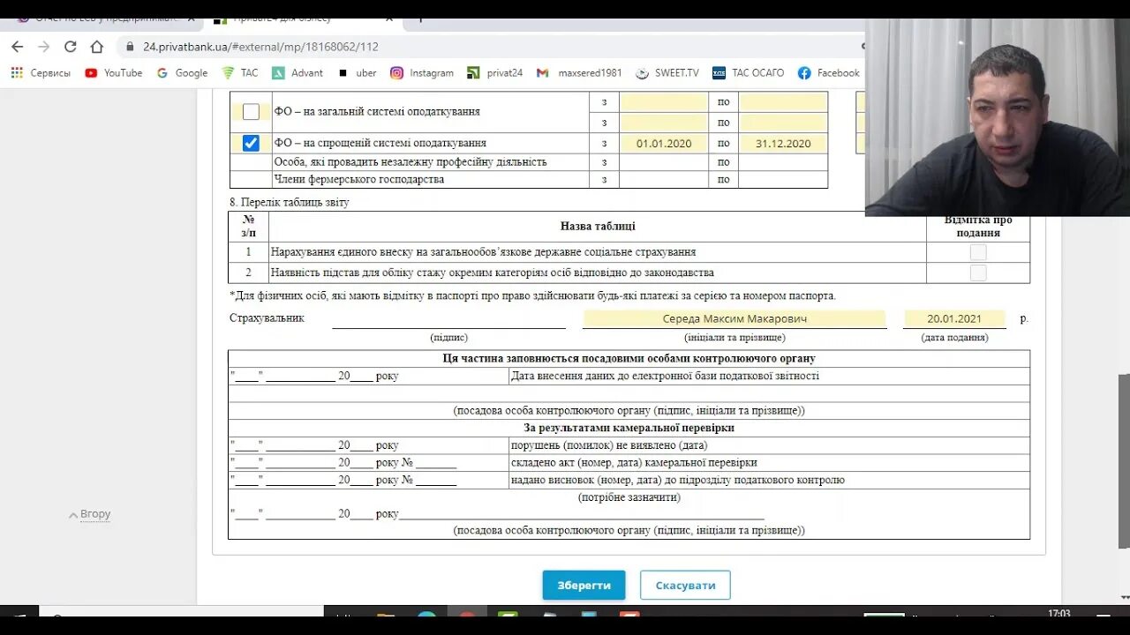The width and height of the screenshot is (1130, 635).
Task: Edit end date 31.12.2020 field
Action: [x=783, y=143]
